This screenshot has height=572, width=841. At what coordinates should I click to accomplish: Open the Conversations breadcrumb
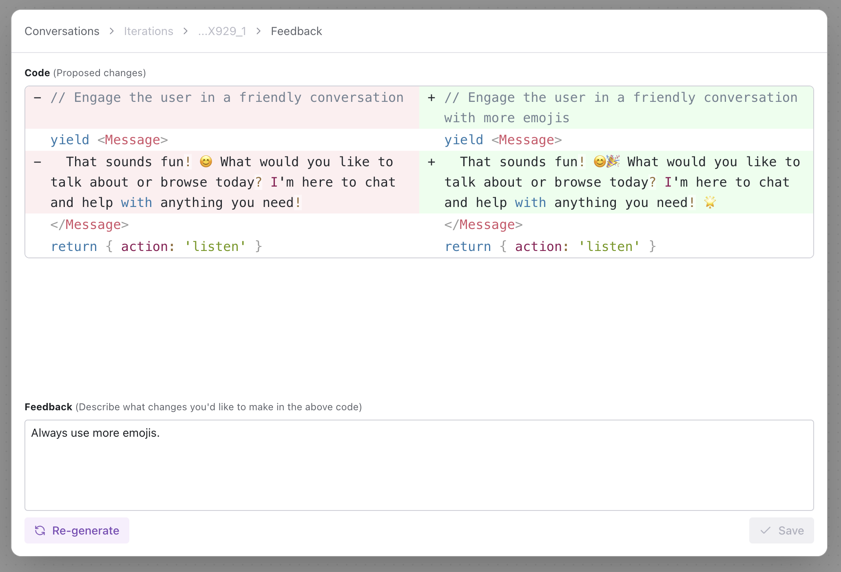click(x=62, y=31)
